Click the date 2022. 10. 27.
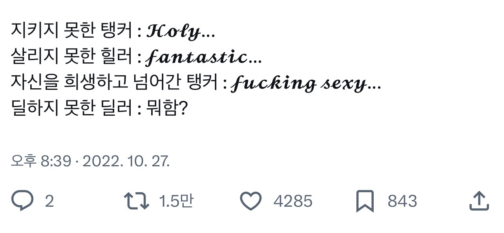The height and width of the screenshot is (233, 504). coord(126,161)
